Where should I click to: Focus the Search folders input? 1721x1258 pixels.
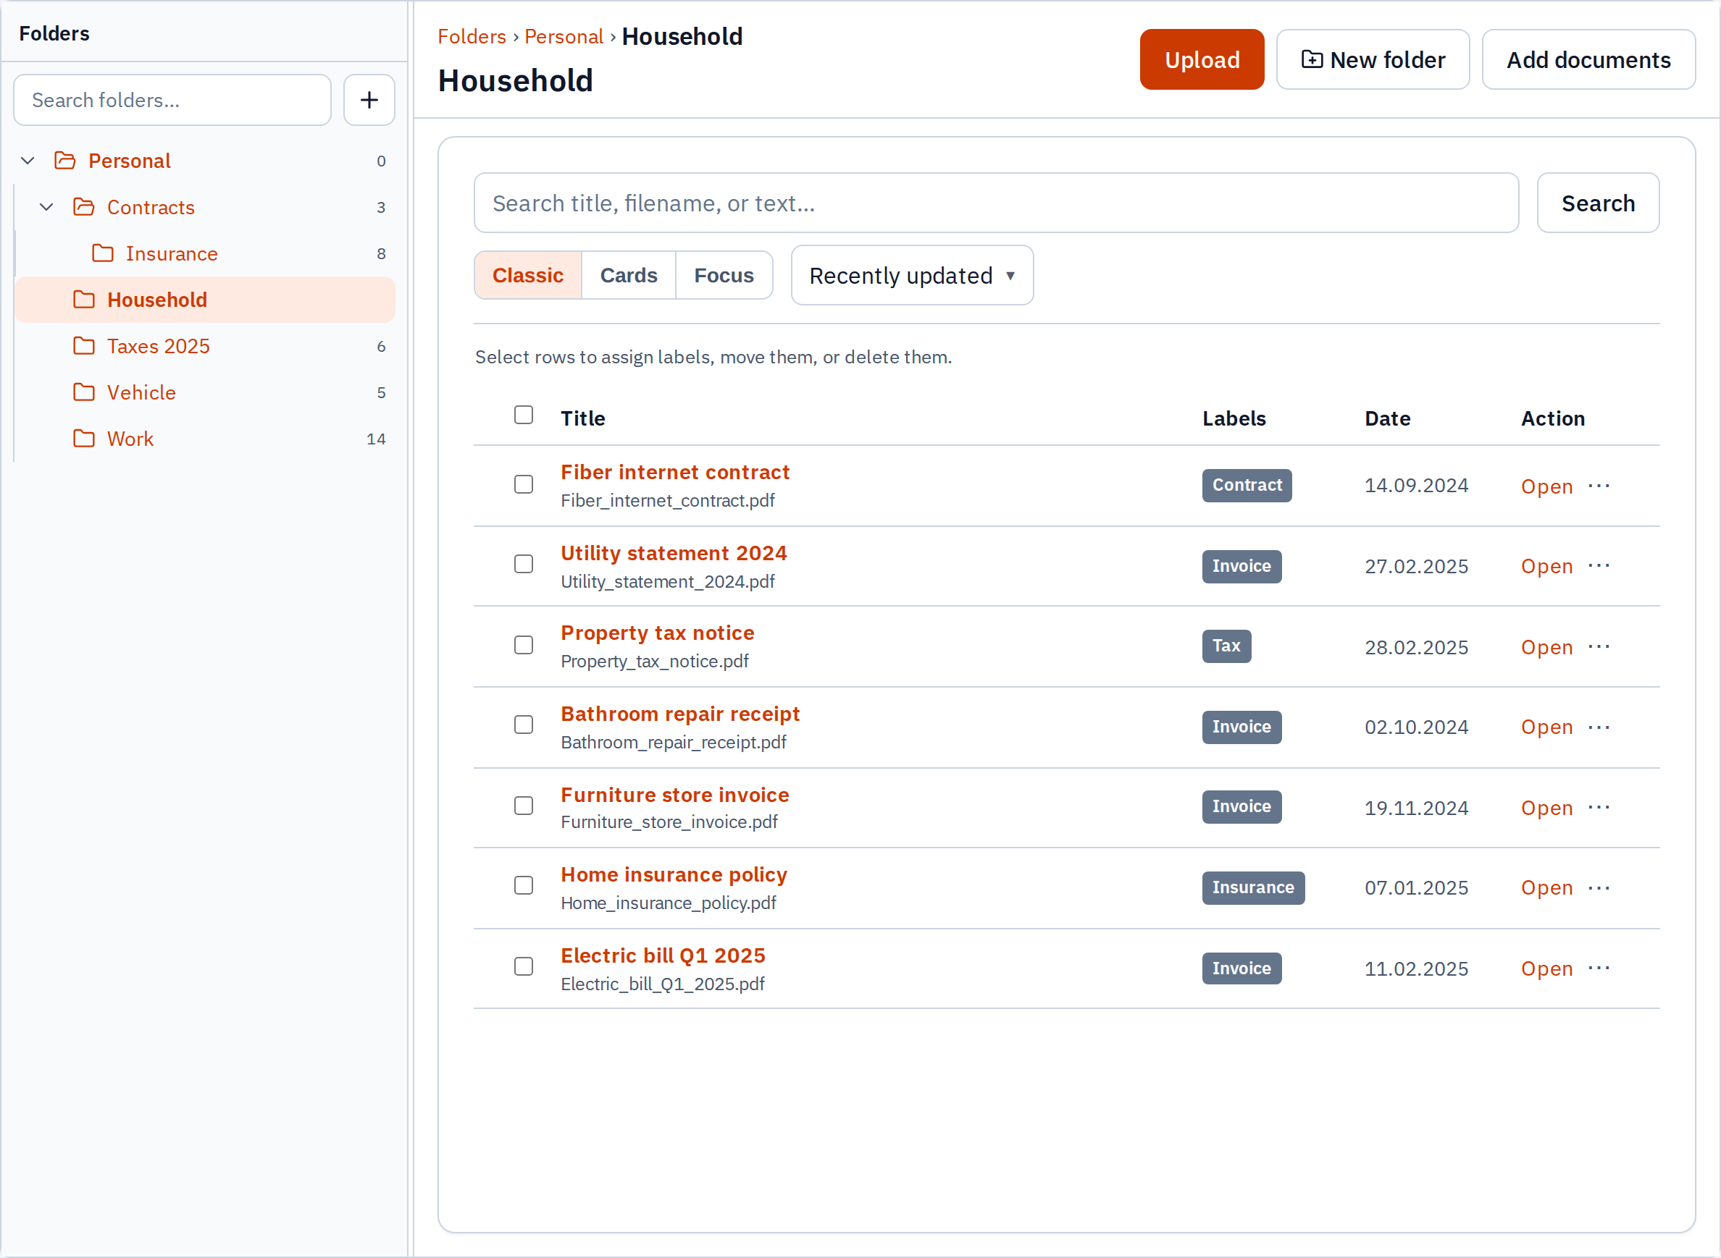pyautogui.click(x=172, y=100)
